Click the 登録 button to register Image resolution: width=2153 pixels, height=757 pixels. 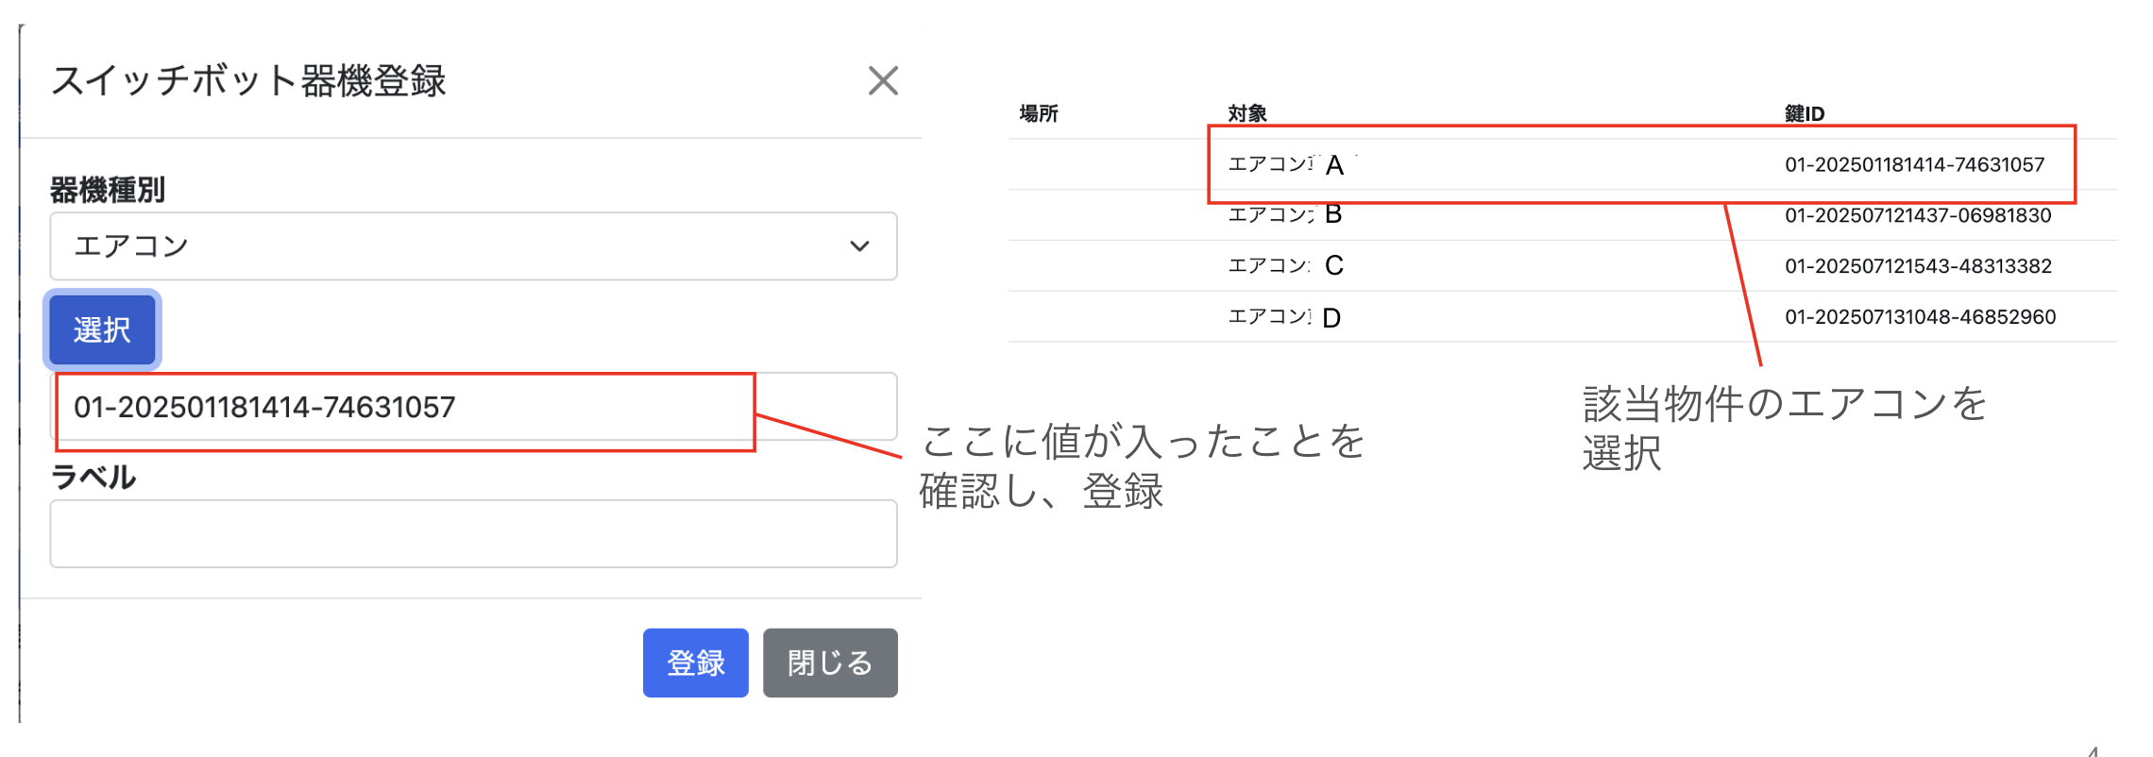click(695, 663)
